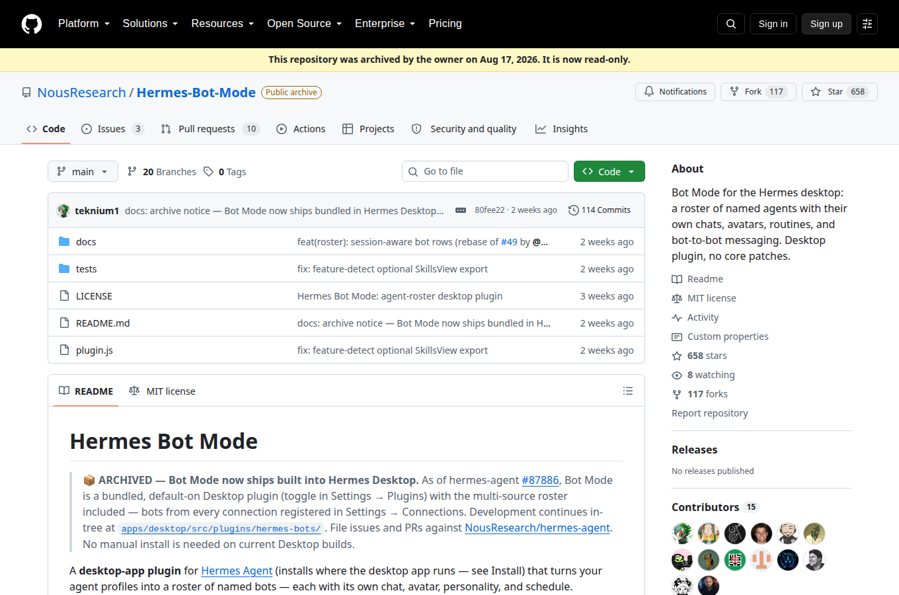The image size is (899, 595).
Task: Click teknium1's avatar in commit bar
Action: (64, 210)
